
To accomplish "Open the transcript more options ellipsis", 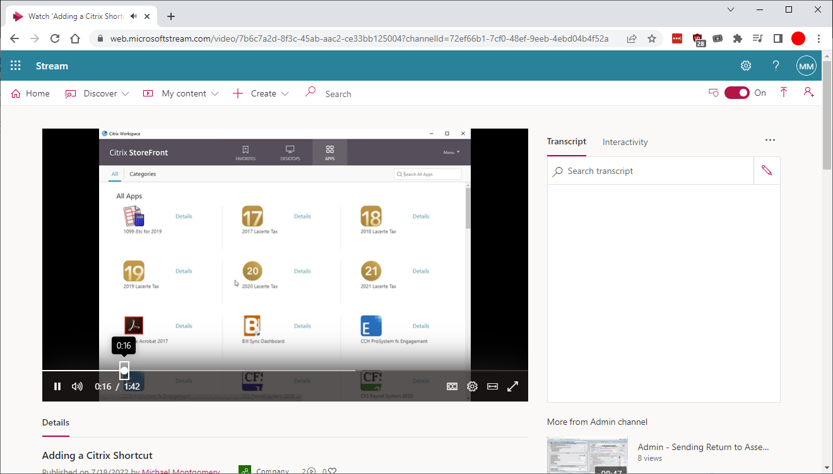I will pos(770,140).
